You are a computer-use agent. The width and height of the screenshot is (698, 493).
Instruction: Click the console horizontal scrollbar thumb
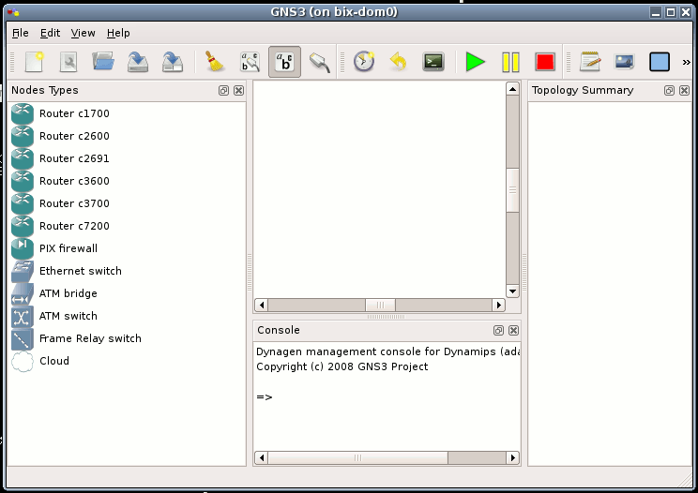tap(357, 458)
